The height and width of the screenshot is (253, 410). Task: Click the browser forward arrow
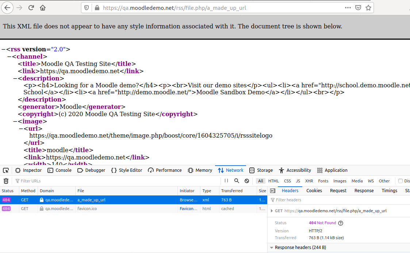(x=19, y=8)
